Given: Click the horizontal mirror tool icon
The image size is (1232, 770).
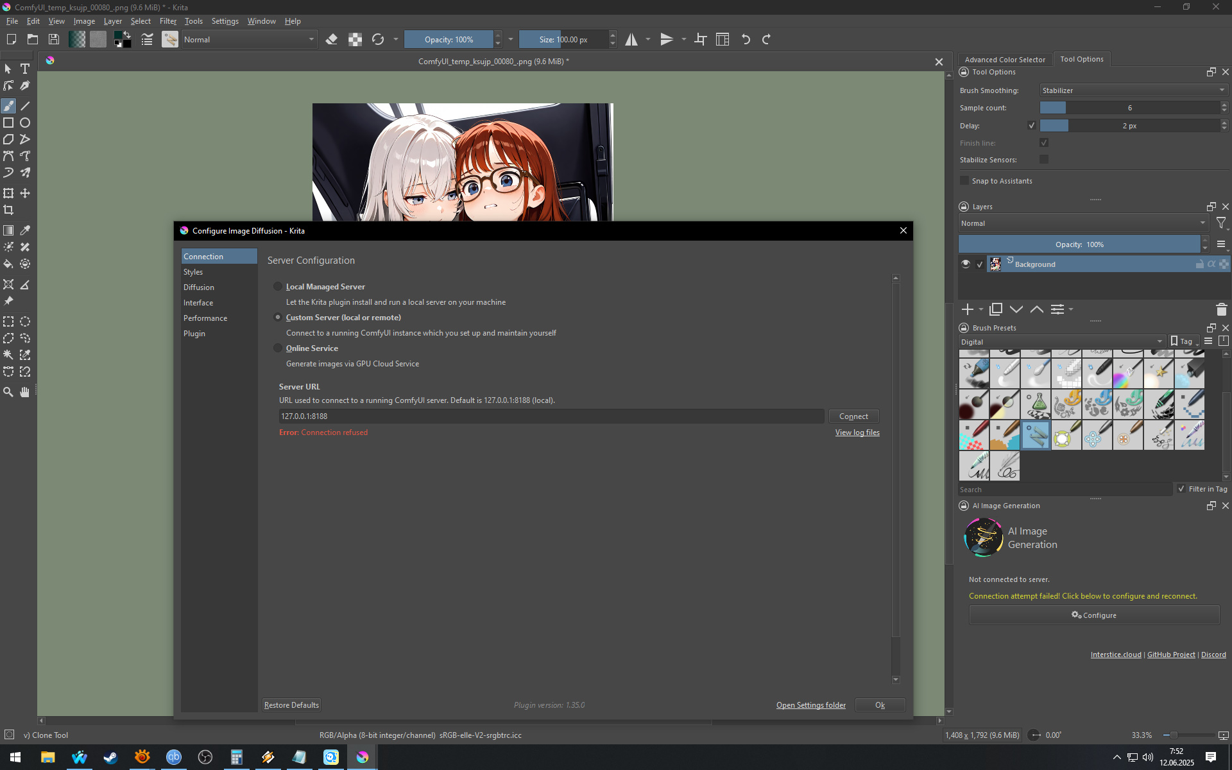Looking at the screenshot, I should click(632, 40).
